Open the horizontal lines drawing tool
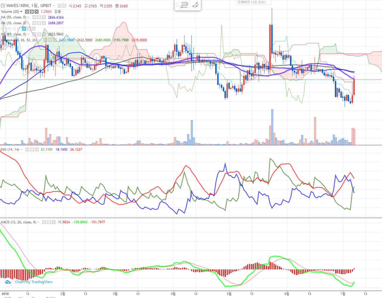This screenshot has width=382, height=298. tap(184, 5)
